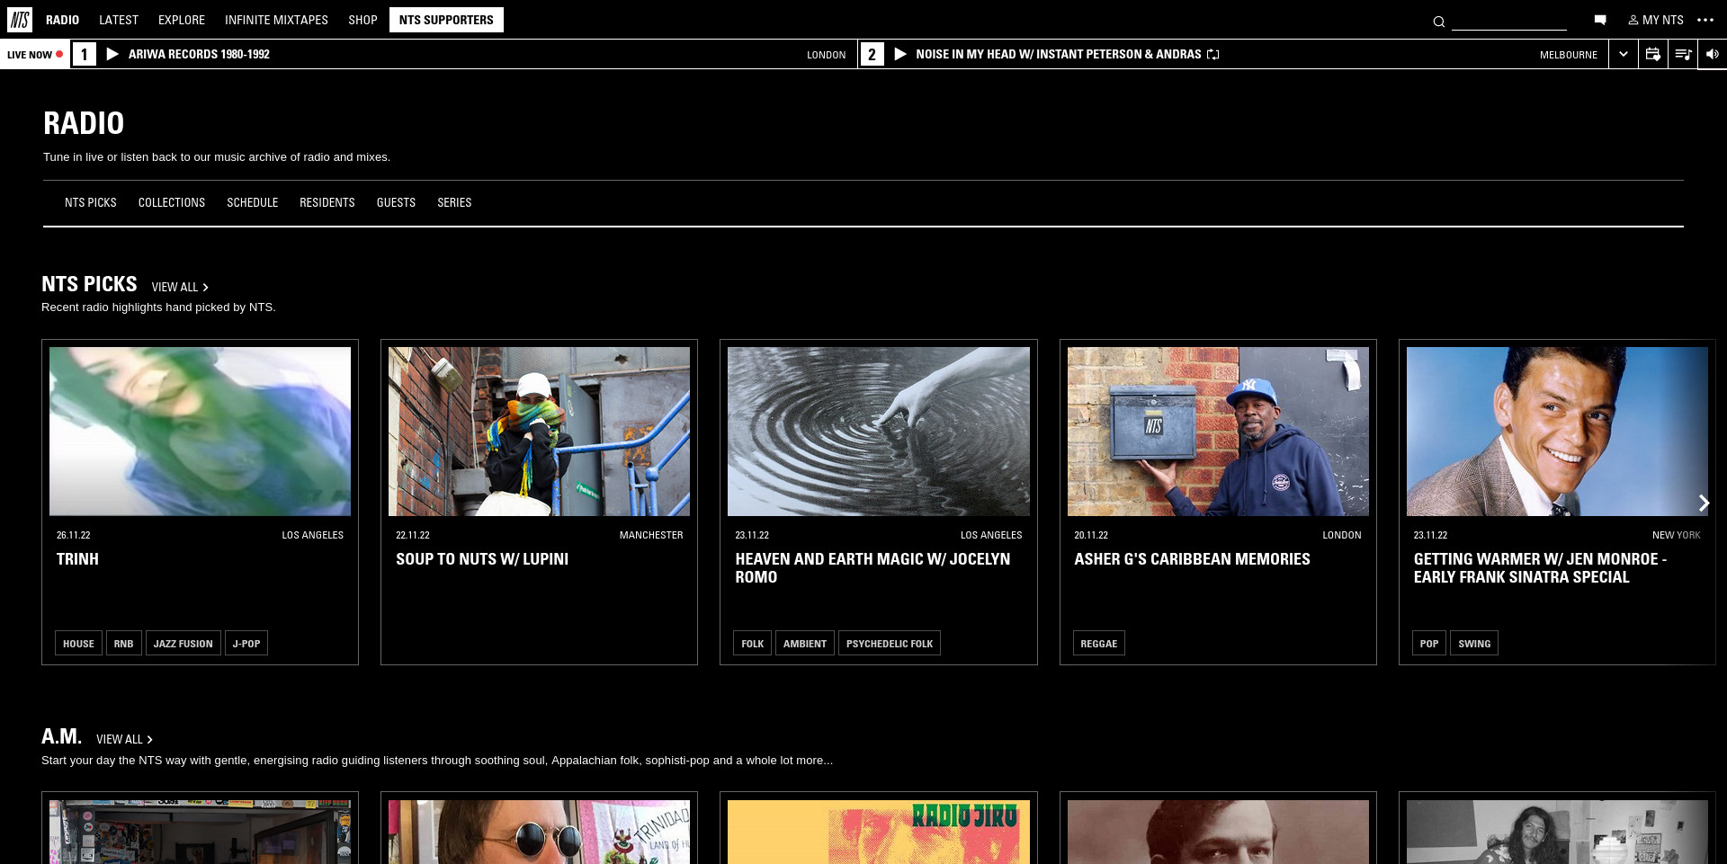The image size is (1727, 864).
Task: Open Asher G's Caribbean Memories thumbnail
Action: 1217,432
